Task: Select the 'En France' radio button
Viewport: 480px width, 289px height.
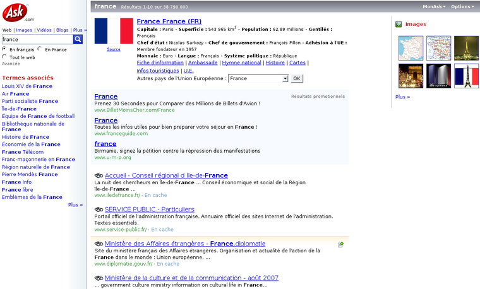Action: pyautogui.click(x=40, y=49)
